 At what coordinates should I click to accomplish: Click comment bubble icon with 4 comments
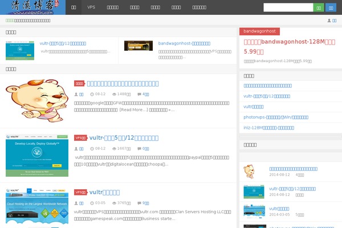139,94
